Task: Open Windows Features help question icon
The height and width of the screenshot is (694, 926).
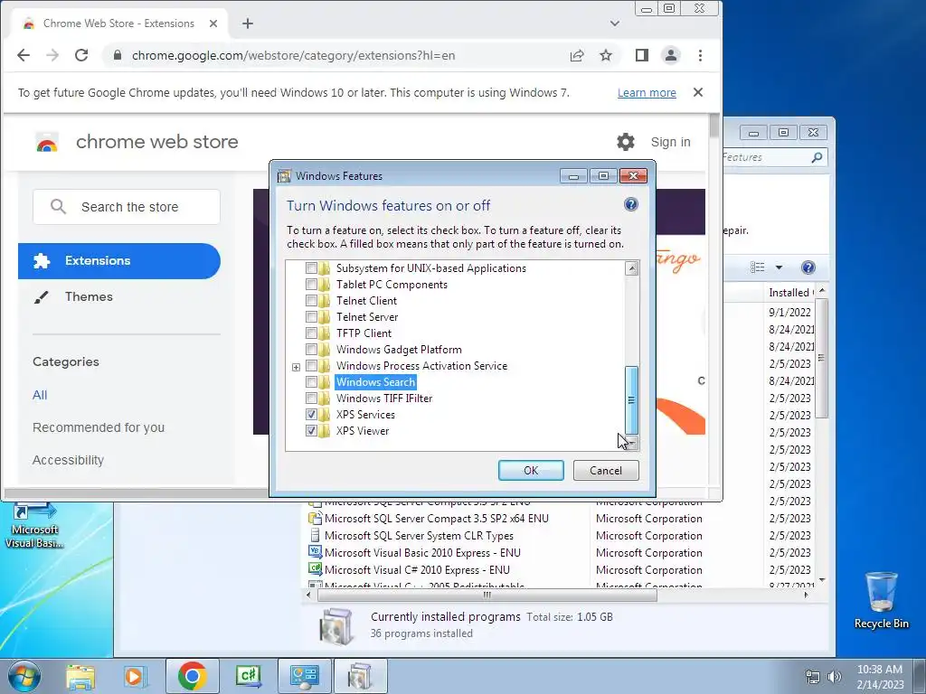Action: (x=630, y=205)
